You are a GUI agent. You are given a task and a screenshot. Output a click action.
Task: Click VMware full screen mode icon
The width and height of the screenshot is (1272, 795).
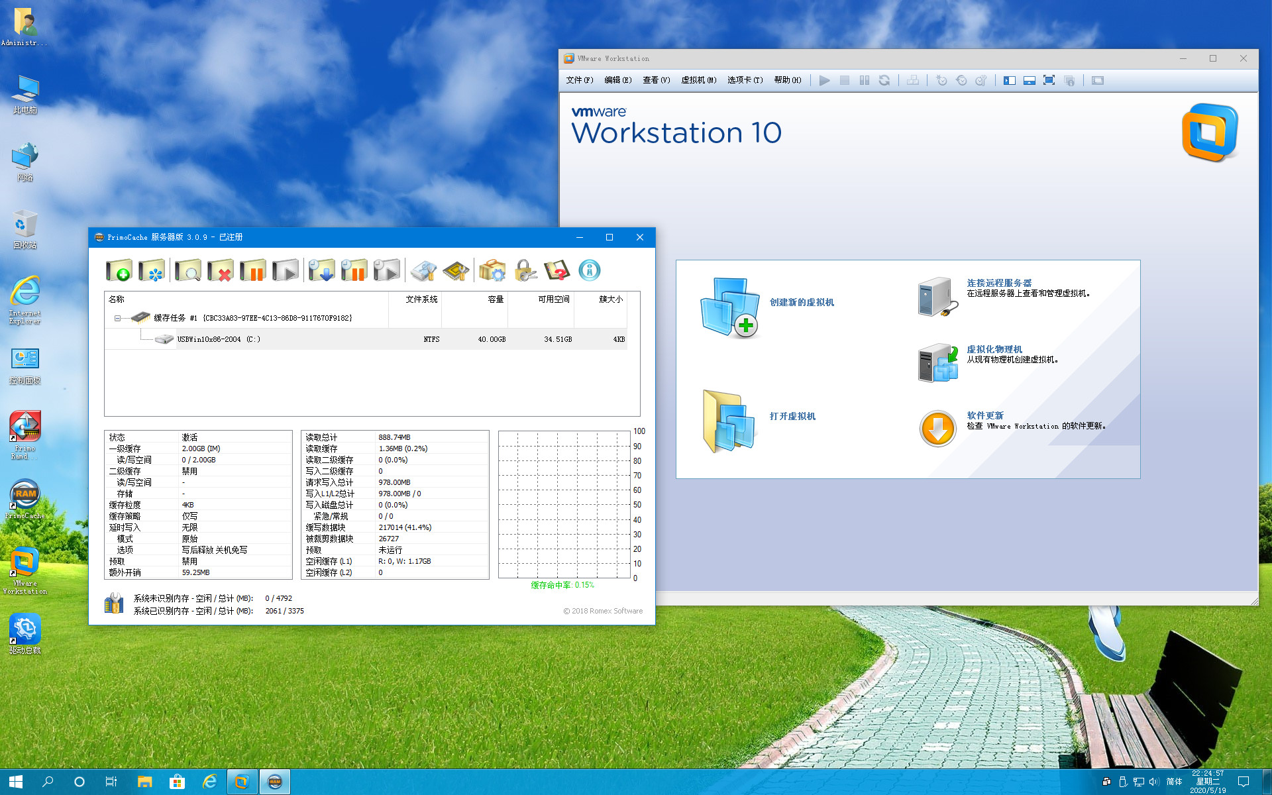click(x=1049, y=80)
